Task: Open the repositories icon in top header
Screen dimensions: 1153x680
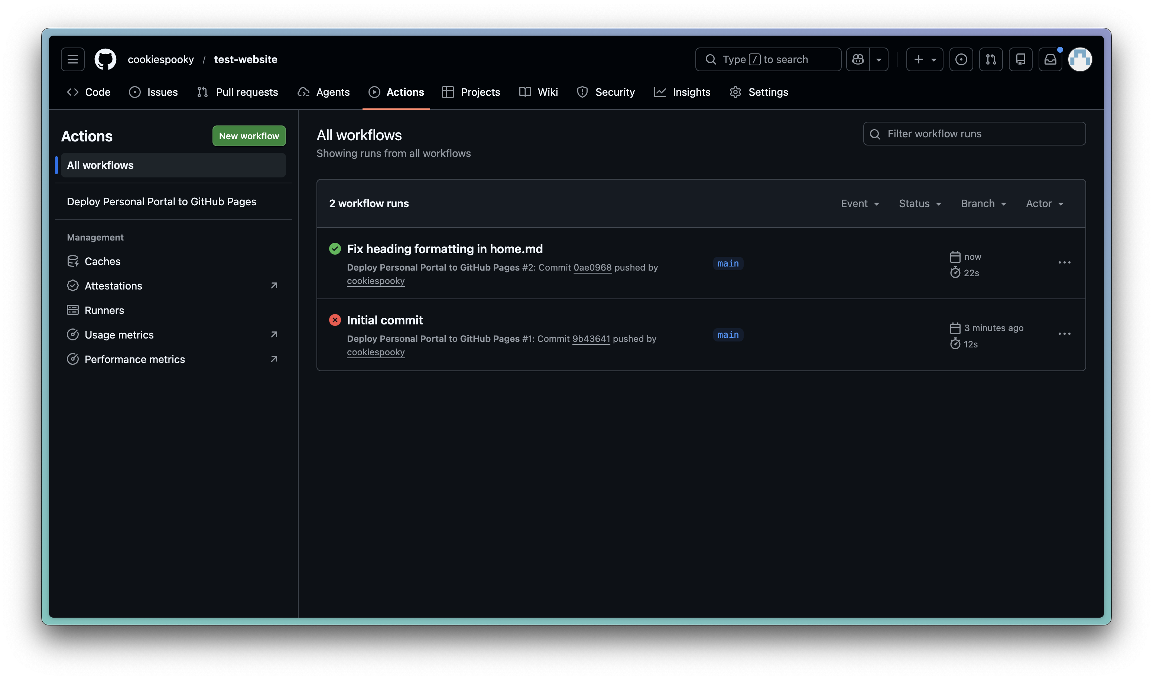Action: tap(1020, 59)
